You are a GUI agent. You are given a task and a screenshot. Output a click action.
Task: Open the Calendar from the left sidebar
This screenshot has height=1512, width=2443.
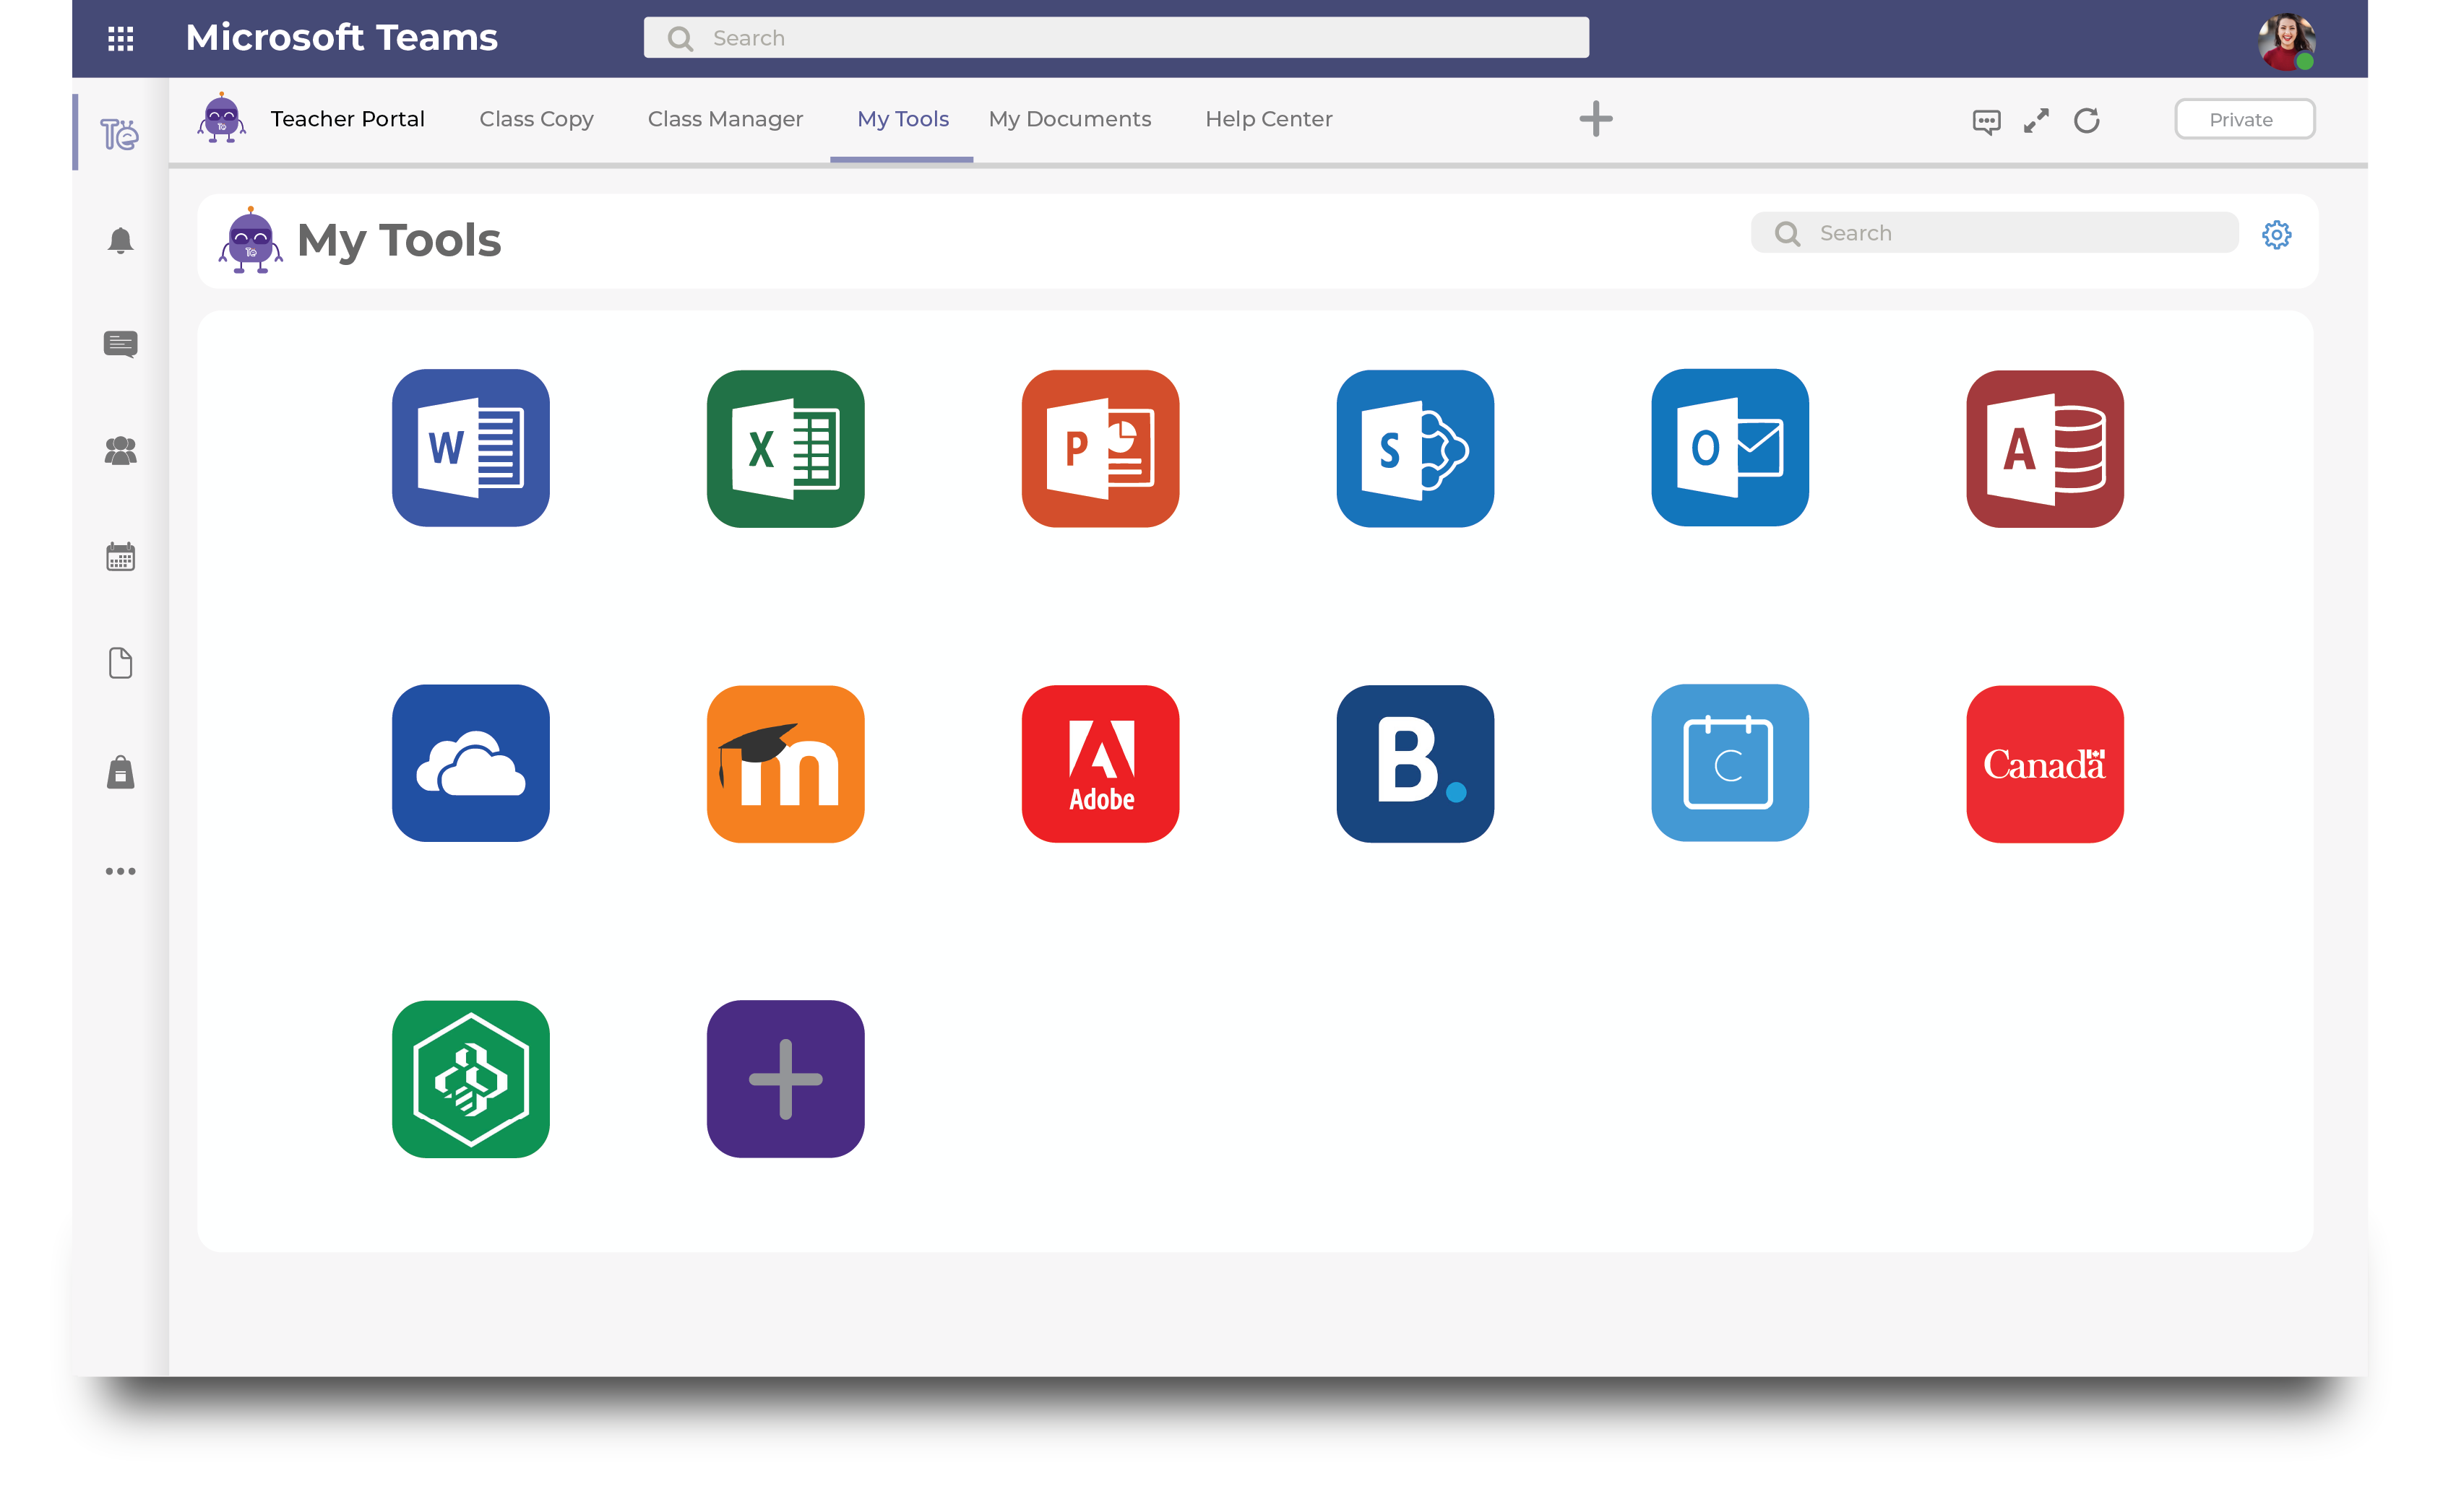120,557
